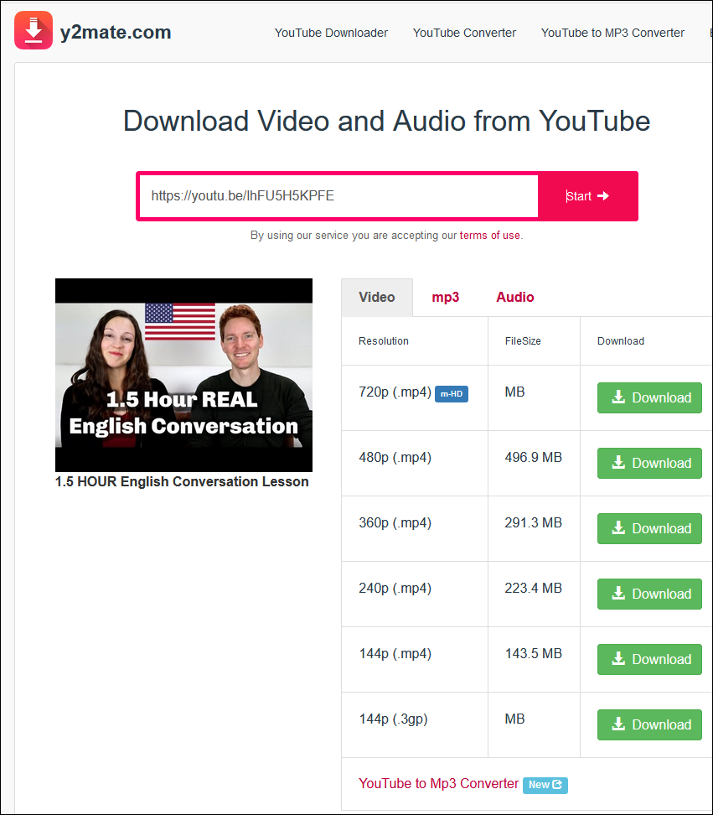Click the 'Download' column header text

(x=621, y=341)
